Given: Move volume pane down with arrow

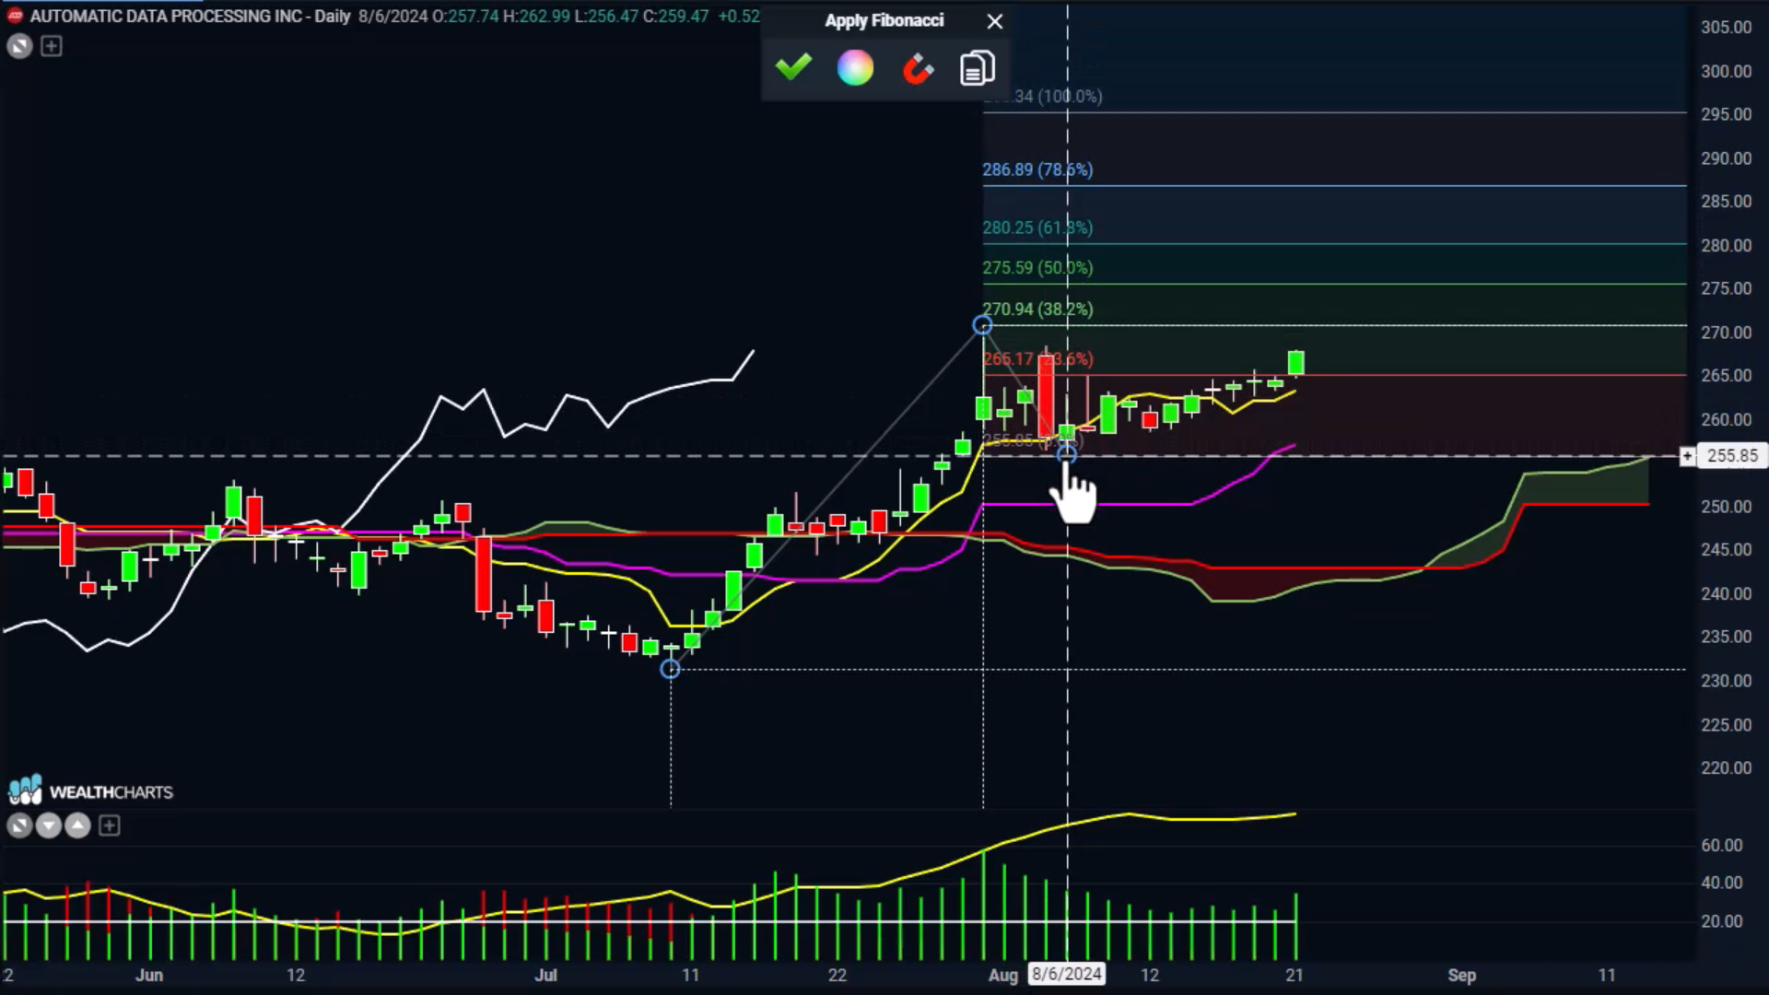Looking at the screenshot, I should 49,825.
